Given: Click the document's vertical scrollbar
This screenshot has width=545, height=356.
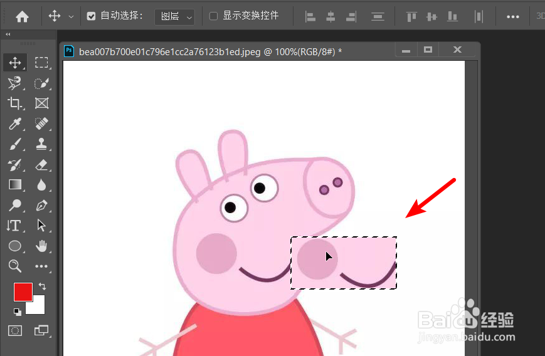Looking at the screenshot, I should click(471, 208).
